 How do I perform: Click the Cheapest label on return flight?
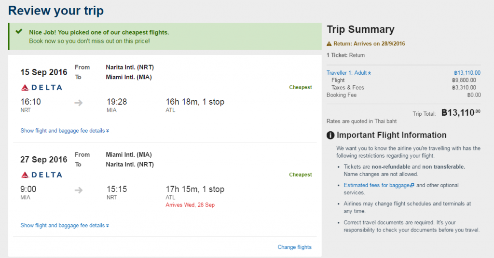click(301, 175)
